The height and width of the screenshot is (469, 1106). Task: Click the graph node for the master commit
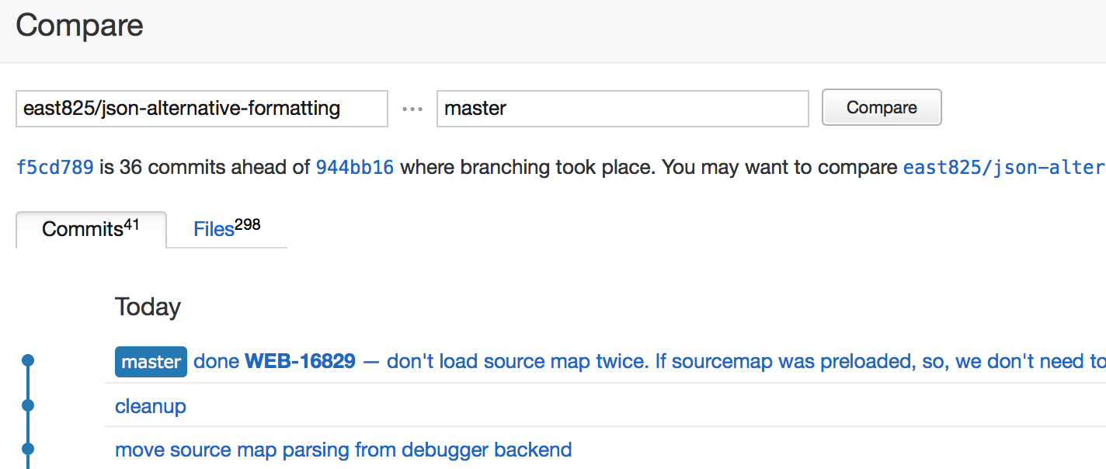point(28,360)
